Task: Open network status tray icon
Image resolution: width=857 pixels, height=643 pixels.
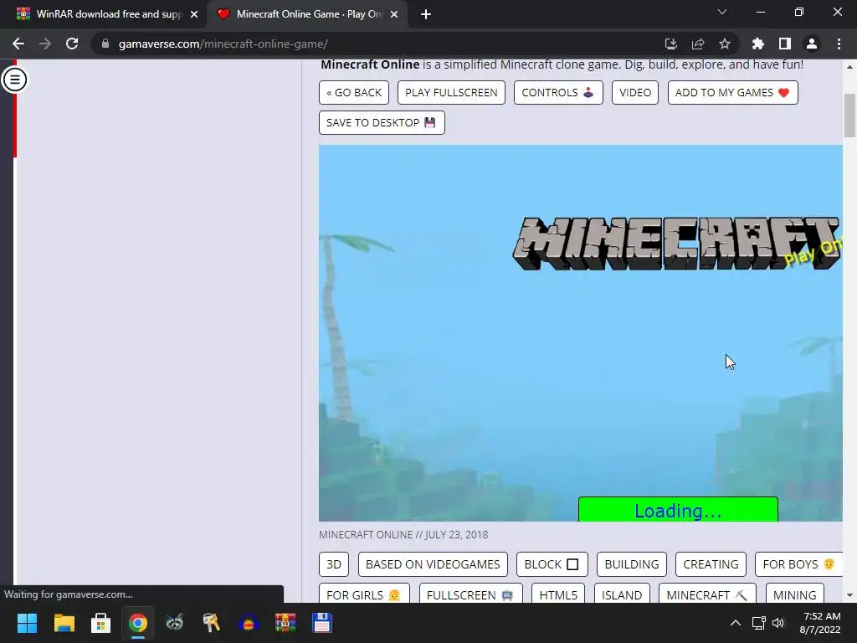Action: (x=758, y=623)
